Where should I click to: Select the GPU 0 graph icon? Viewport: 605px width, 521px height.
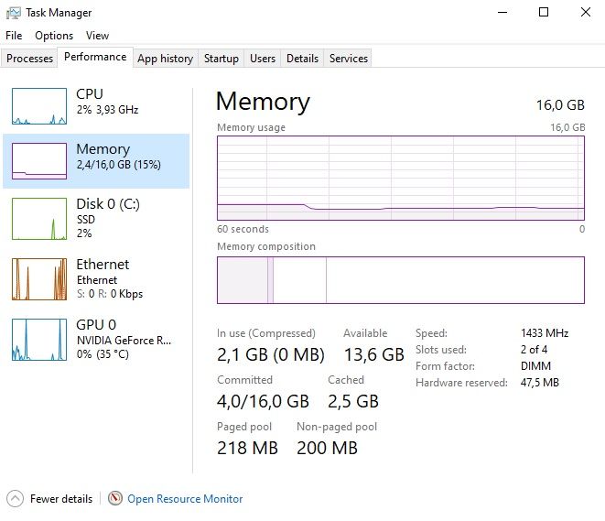point(39,340)
